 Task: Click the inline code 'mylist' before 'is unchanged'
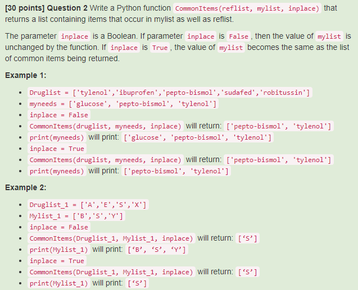(329, 36)
